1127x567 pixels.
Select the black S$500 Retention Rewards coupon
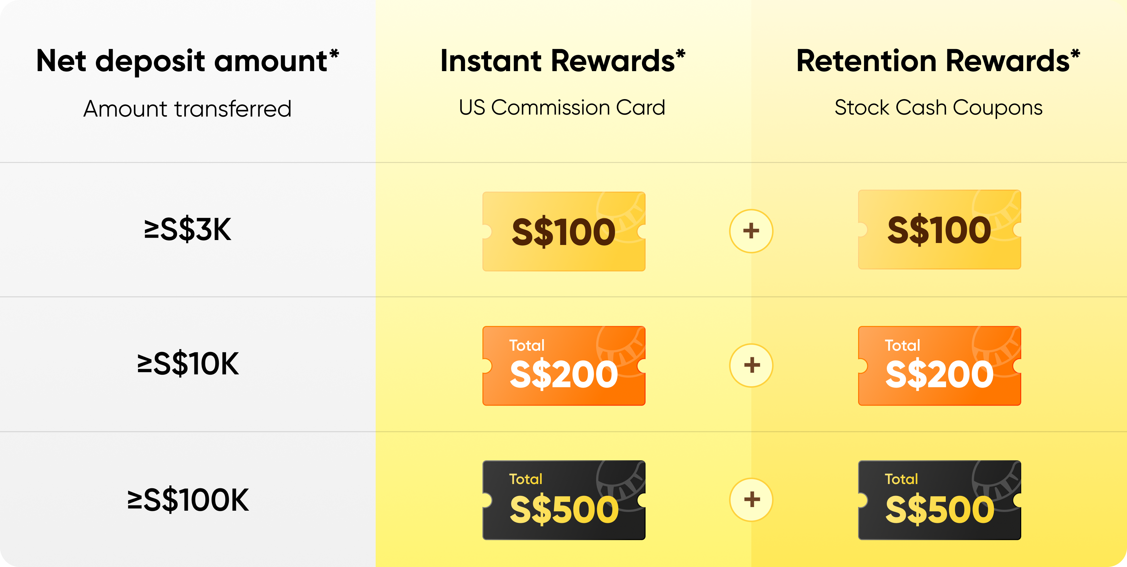939,500
